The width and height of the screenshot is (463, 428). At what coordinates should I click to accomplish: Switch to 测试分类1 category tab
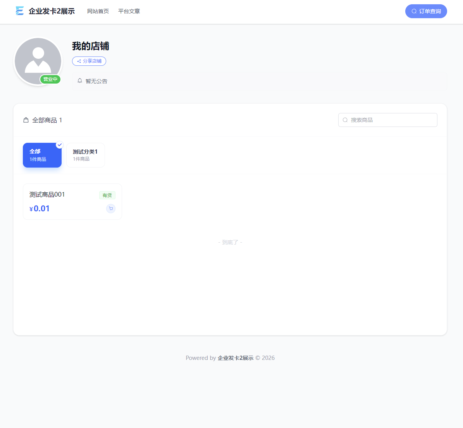pos(86,155)
